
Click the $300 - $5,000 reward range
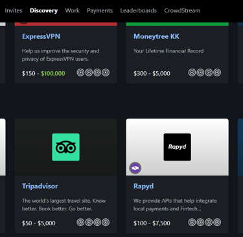[x=152, y=73]
